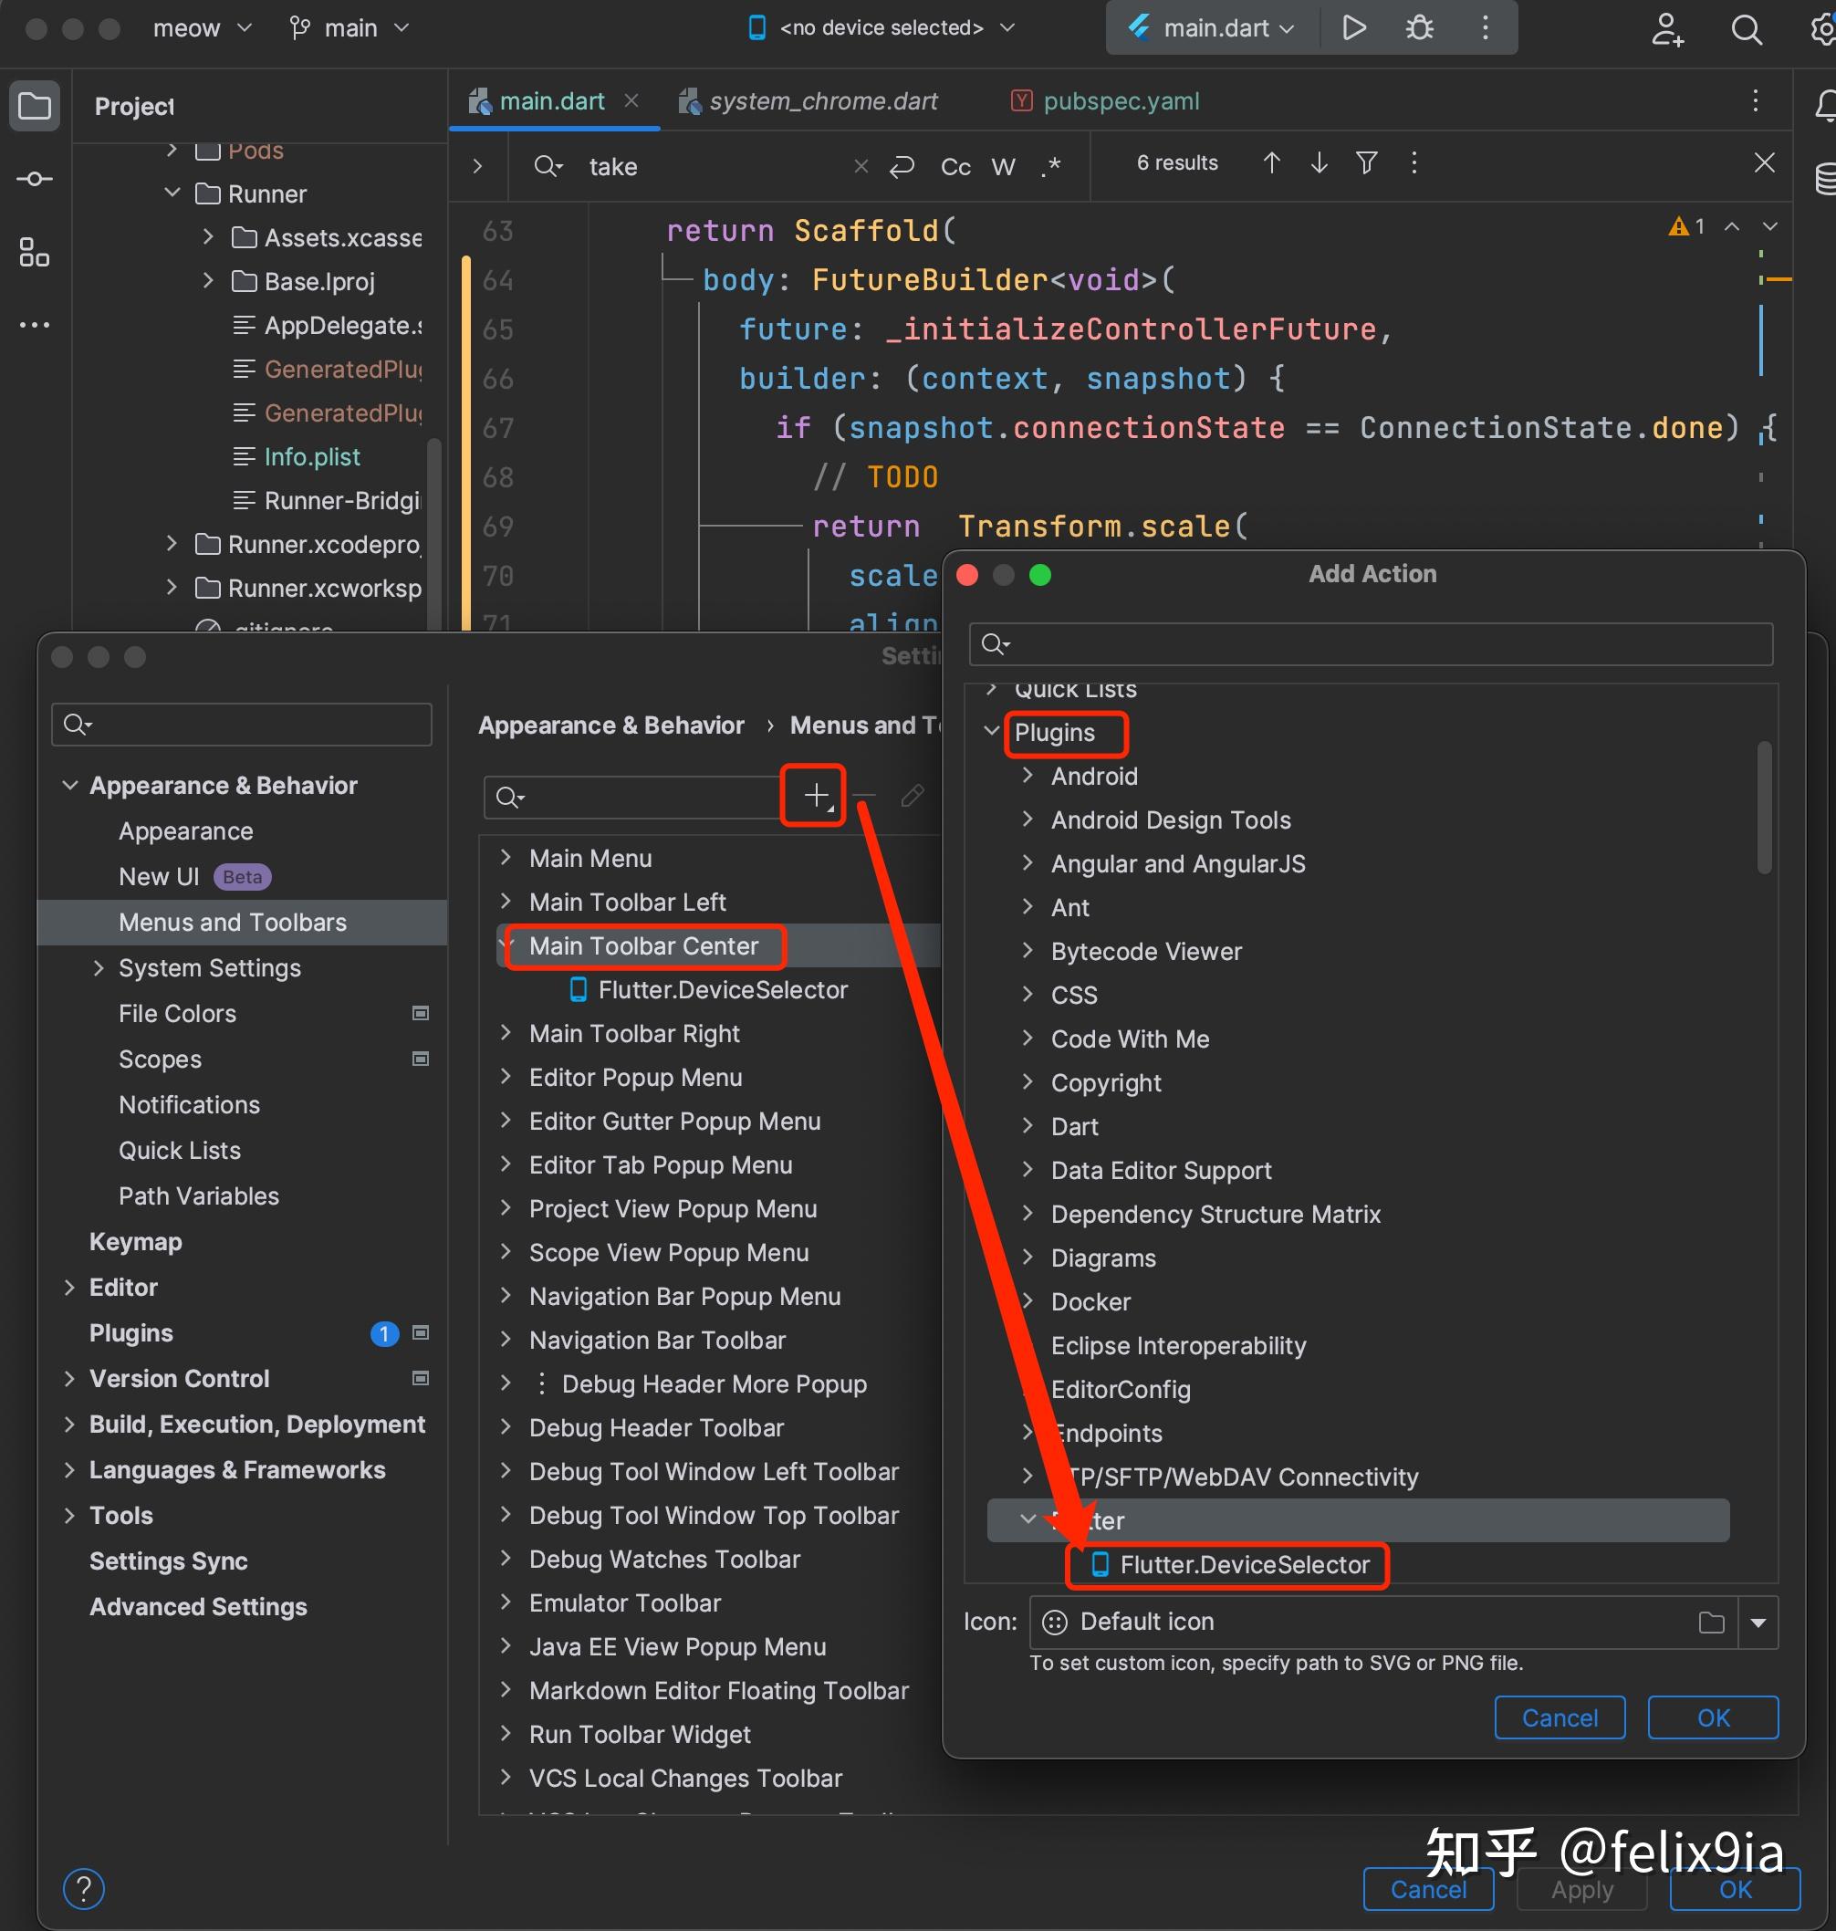The height and width of the screenshot is (1931, 1836).
Task: Toggle whole words (W) in search bar
Action: tap(1002, 166)
